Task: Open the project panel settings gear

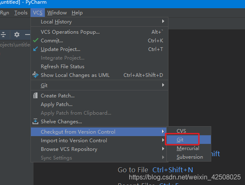Action: click(17, 35)
